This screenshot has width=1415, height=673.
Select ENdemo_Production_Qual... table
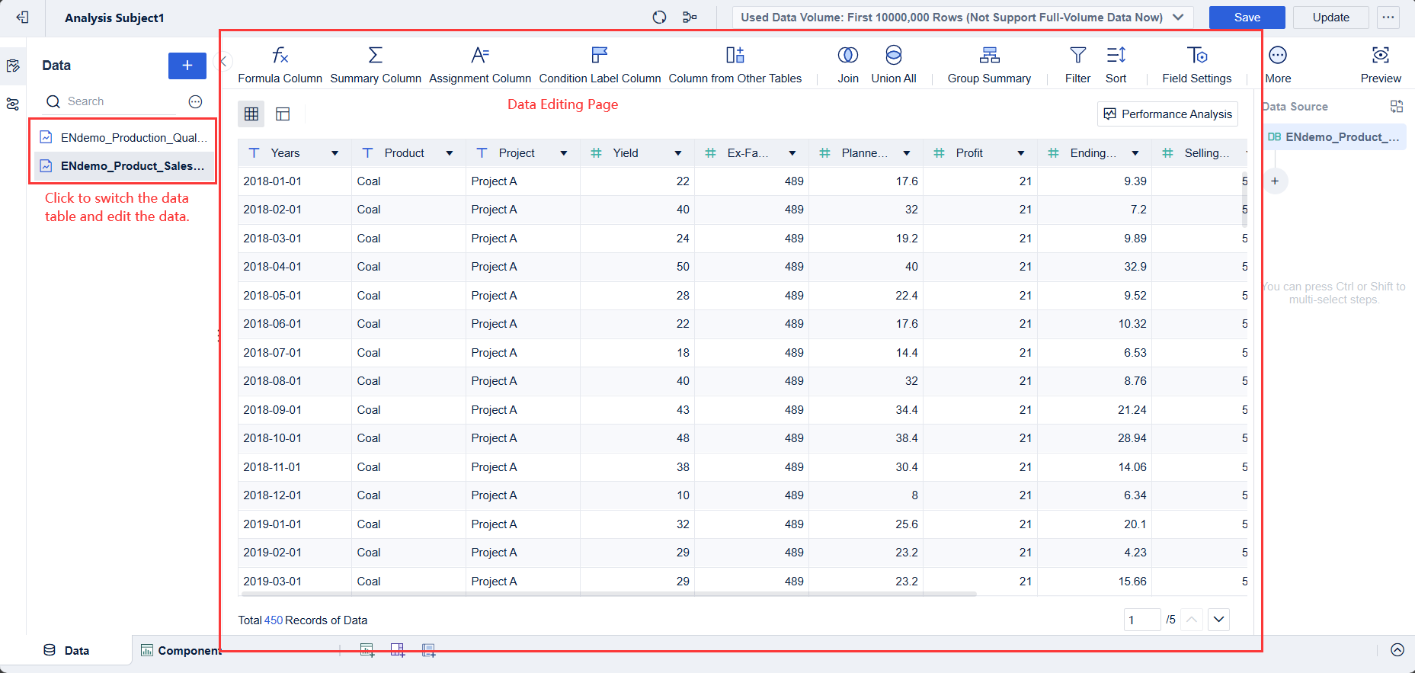(x=123, y=138)
